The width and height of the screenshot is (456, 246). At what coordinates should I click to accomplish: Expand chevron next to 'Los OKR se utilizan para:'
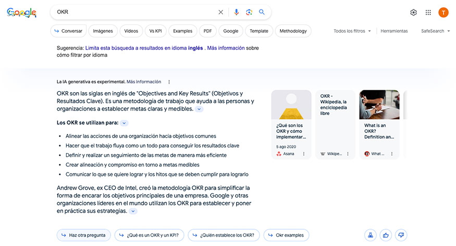[x=124, y=123]
